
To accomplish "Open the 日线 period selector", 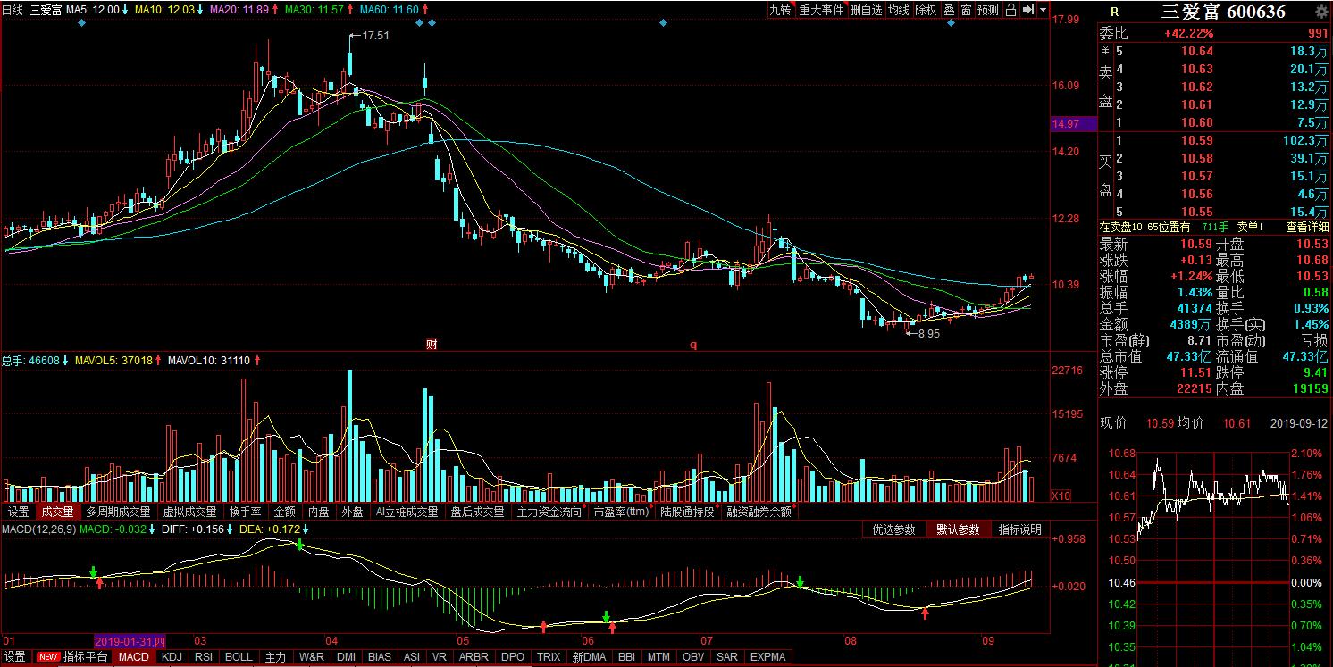I will point(13,10).
